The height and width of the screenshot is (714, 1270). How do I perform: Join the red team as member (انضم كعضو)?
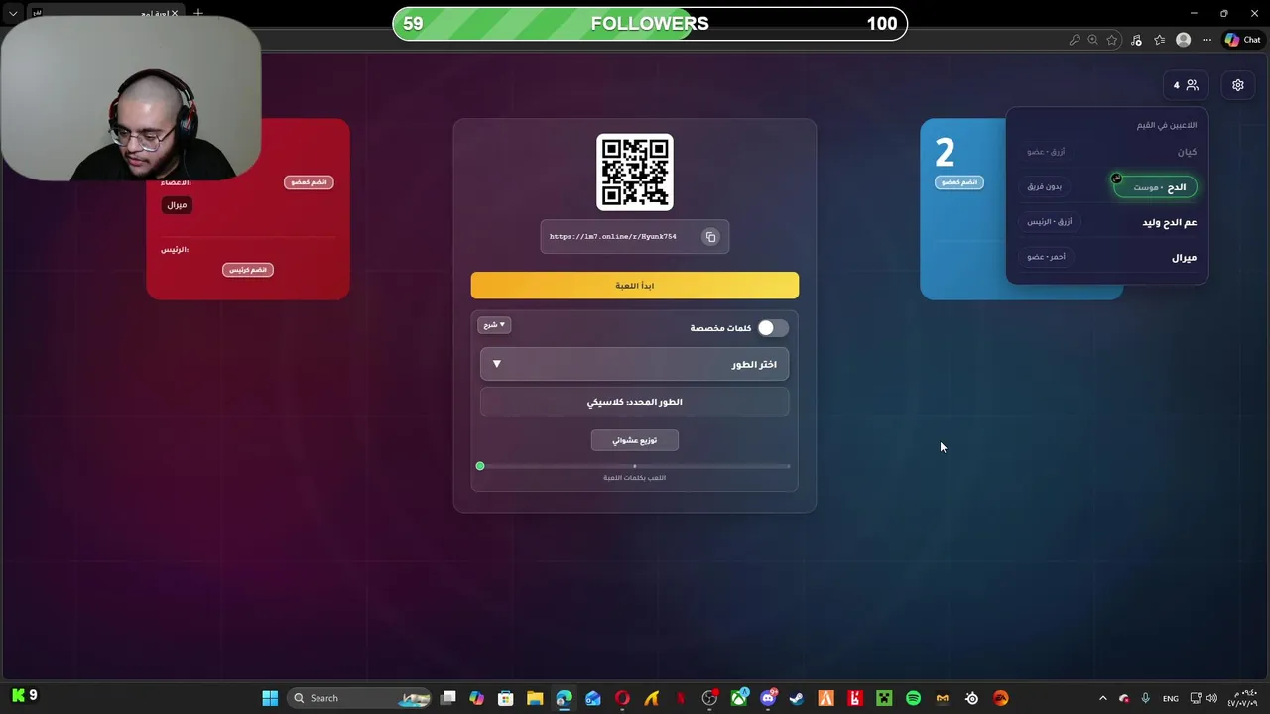309,182
